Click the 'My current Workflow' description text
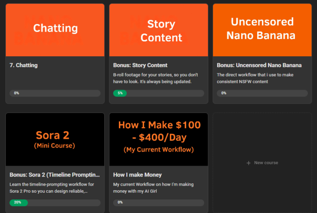Viewport: 317px width, 213px height. coord(153,188)
